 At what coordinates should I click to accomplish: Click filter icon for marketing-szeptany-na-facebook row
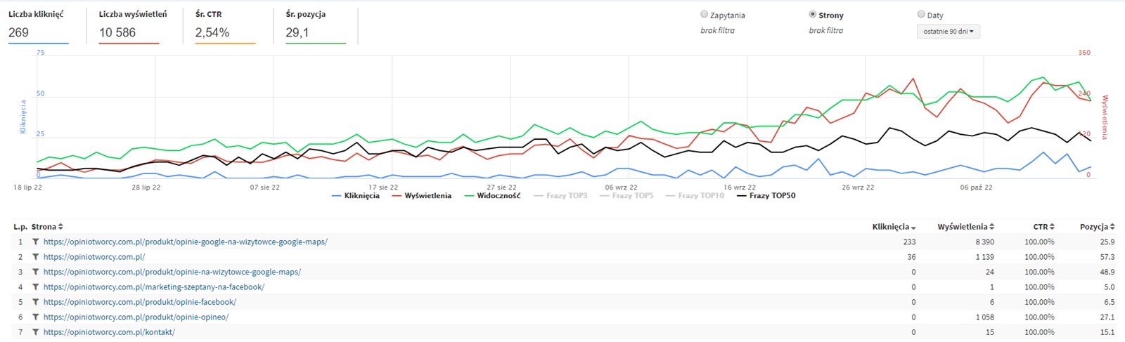(x=35, y=287)
